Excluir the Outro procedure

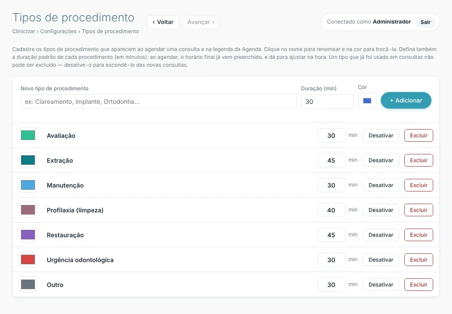[419, 285]
